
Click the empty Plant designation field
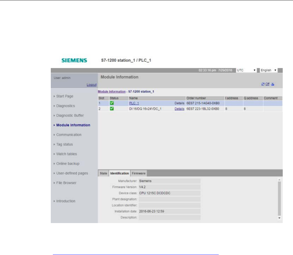pos(169,199)
